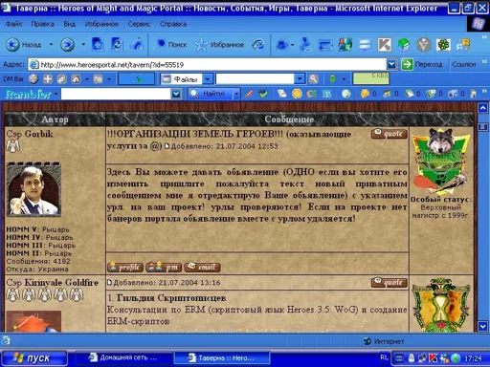The height and width of the screenshot is (367, 490).
Task: Quote Gorbik's post with quote button
Action: coord(390,134)
